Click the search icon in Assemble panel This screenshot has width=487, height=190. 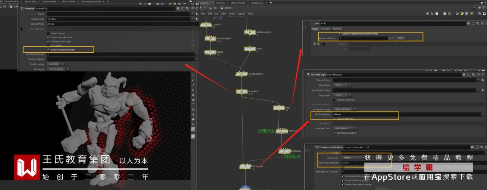point(187,9)
